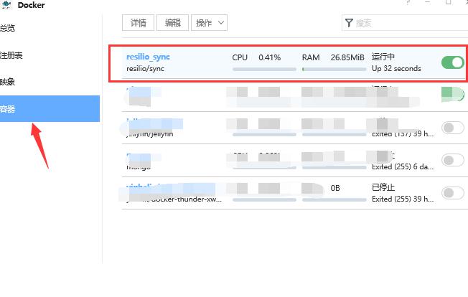
Task: Open the 操作 dropdown menu
Action: [210, 23]
